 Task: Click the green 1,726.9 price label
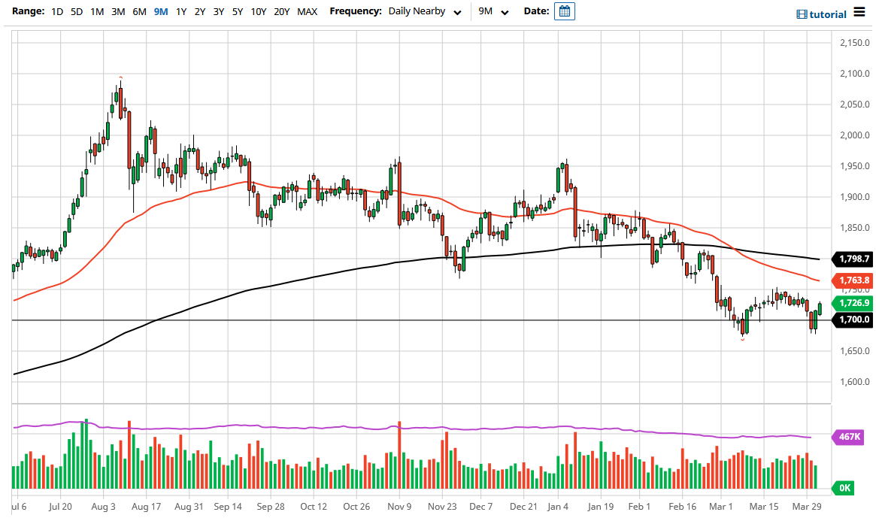point(853,303)
